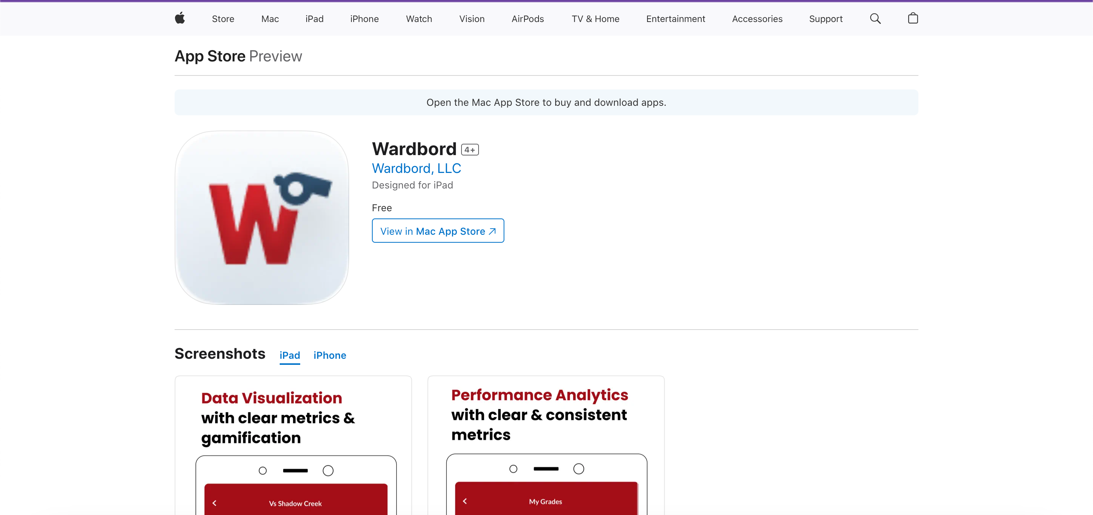Image resolution: width=1093 pixels, height=515 pixels.
Task: Open the TV & Home menu item
Action: tap(595, 19)
